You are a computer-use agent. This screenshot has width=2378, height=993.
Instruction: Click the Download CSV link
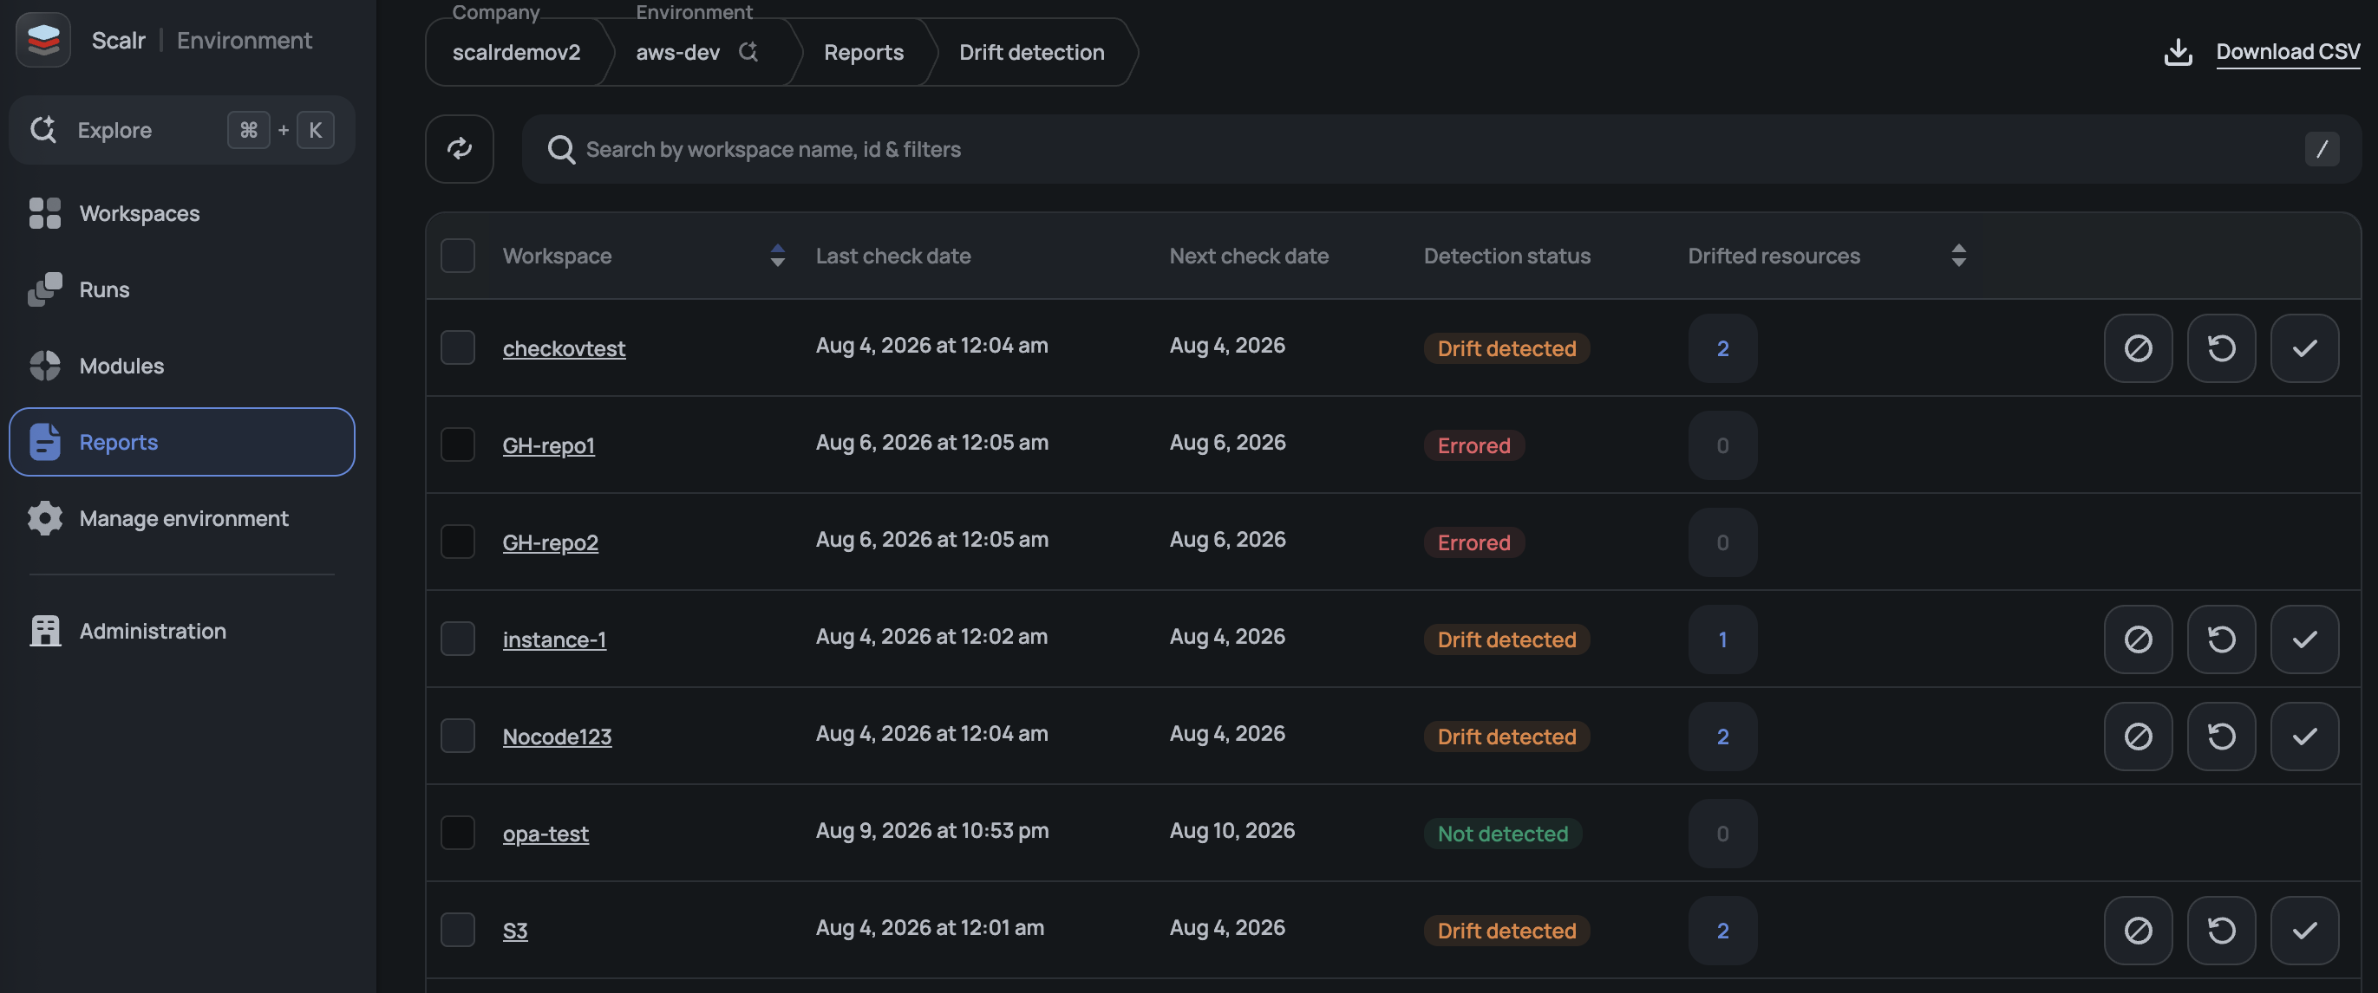[2288, 52]
